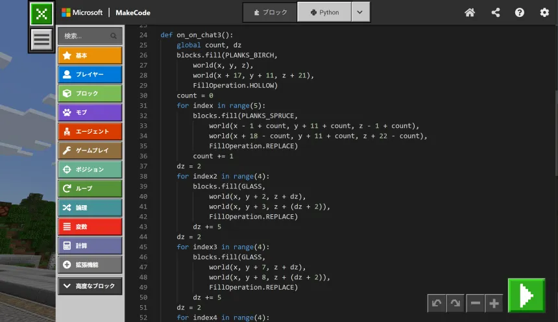Viewport: 558px width, 322px height.
Task: Click the green close X icon
Action: (x=42, y=14)
